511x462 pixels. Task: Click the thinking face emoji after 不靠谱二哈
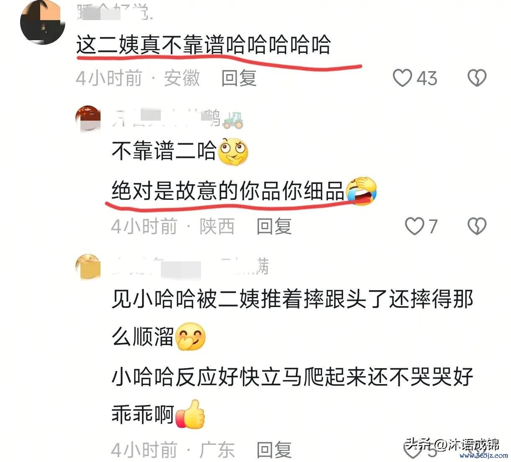233,151
